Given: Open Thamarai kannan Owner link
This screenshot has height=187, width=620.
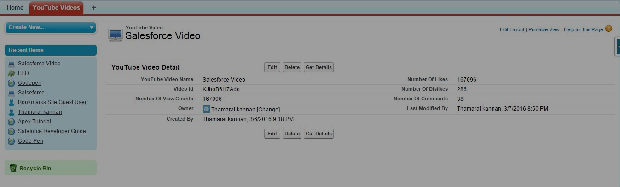Looking at the screenshot, I should (233, 109).
